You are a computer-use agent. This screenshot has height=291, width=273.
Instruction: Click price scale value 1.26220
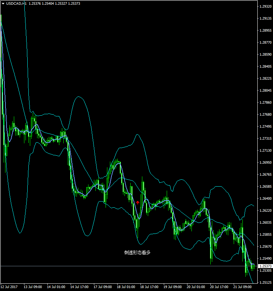click(x=265, y=211)
